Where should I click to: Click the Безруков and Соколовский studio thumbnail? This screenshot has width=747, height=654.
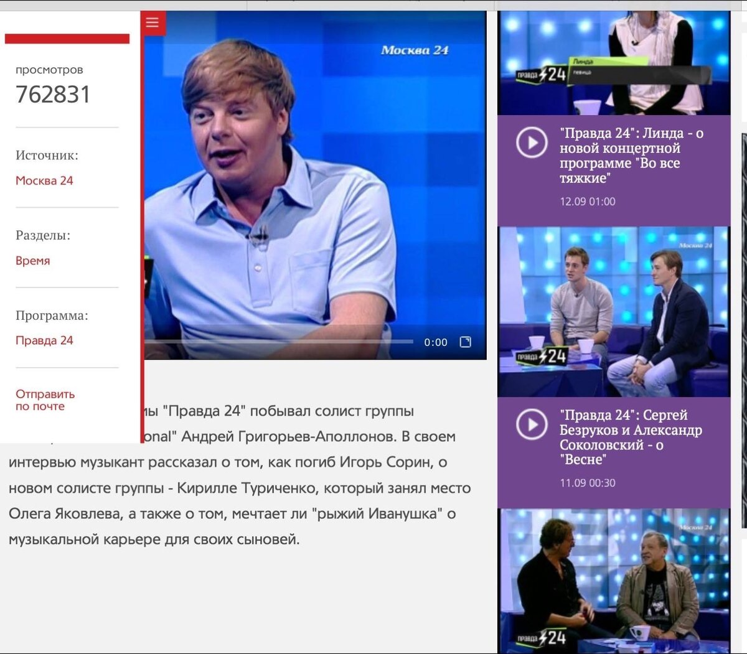coord(614,312)
